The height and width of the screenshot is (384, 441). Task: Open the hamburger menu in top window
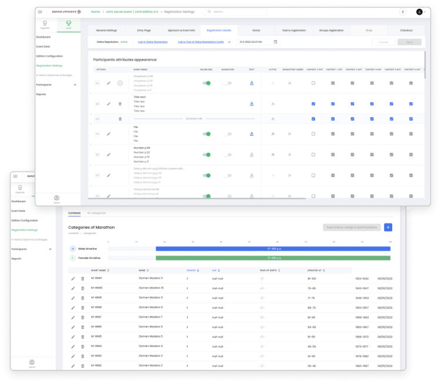[x=40, y=12]
